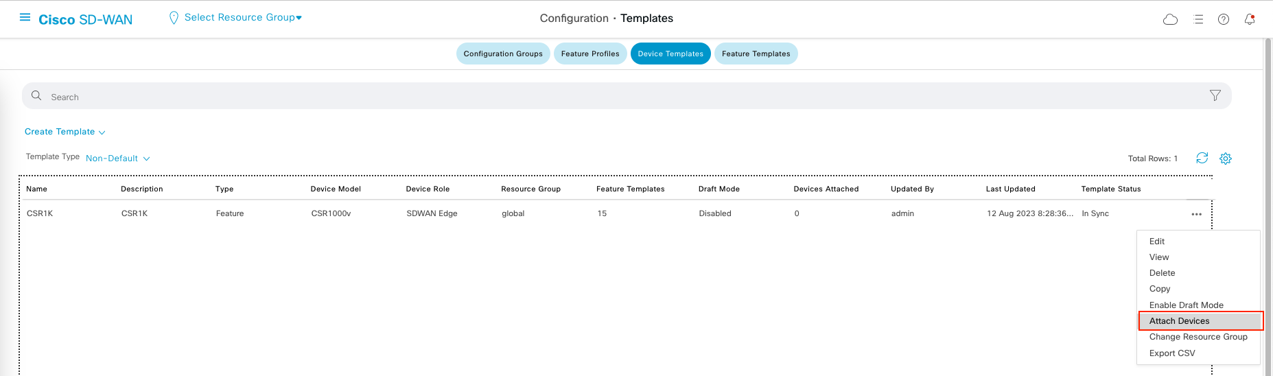Open the Feature Profiles tab
This screenshot has height=376, width=1273.
tap(589, 54)
